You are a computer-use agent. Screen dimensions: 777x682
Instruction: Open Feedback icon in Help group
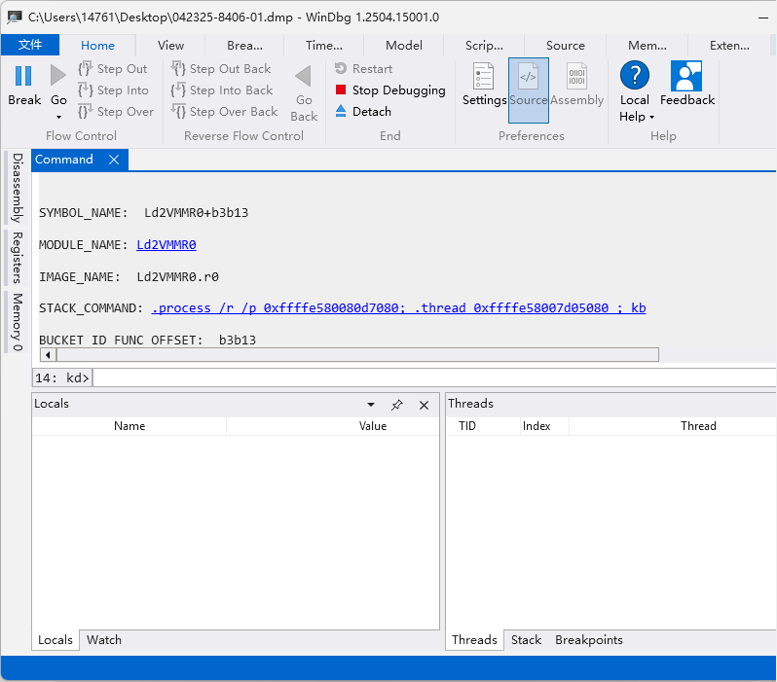(x=686, y=77)
